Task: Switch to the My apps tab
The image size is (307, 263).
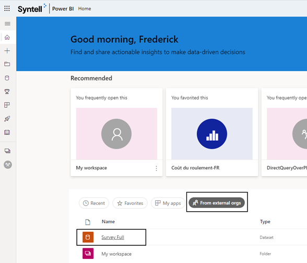Action: tap(168, 203)
